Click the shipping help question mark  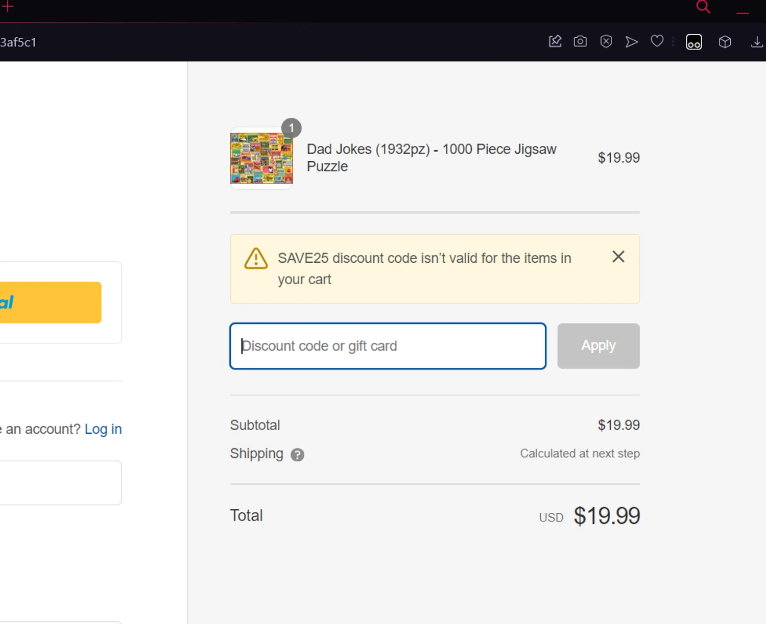(x=297, y=455)
